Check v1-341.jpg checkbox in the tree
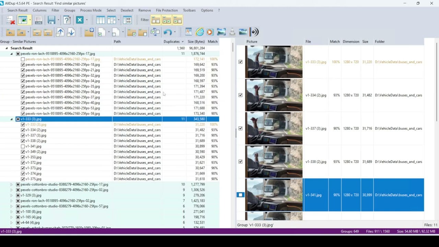Viewport: 439px width, 247px height. click(x=23, y=146)
